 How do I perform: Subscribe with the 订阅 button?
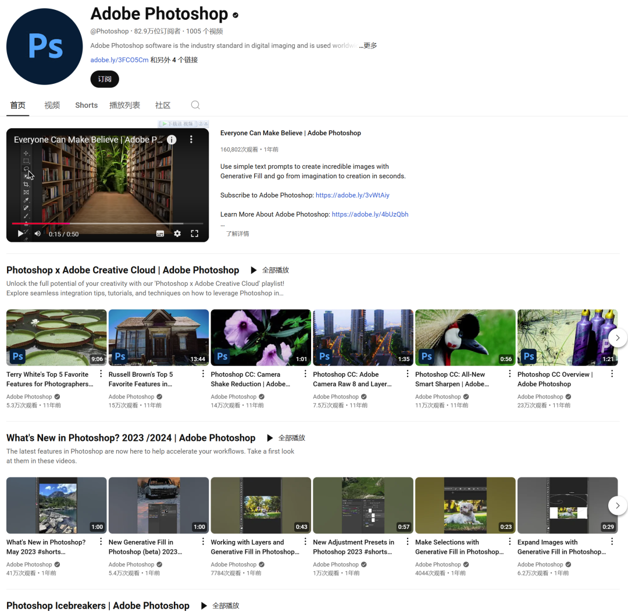coord(105,79)
